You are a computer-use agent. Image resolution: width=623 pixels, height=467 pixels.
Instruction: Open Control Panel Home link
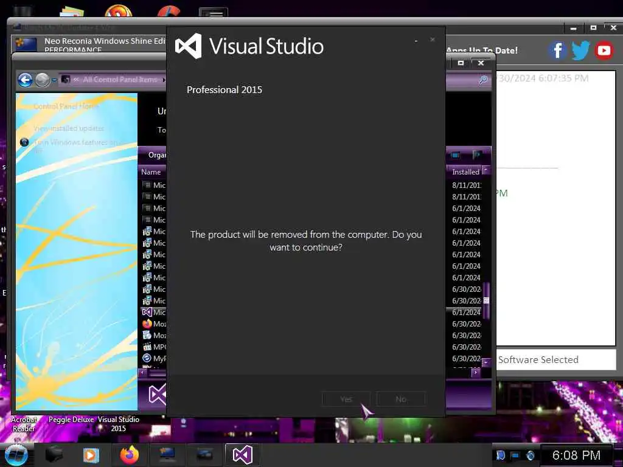66,106
